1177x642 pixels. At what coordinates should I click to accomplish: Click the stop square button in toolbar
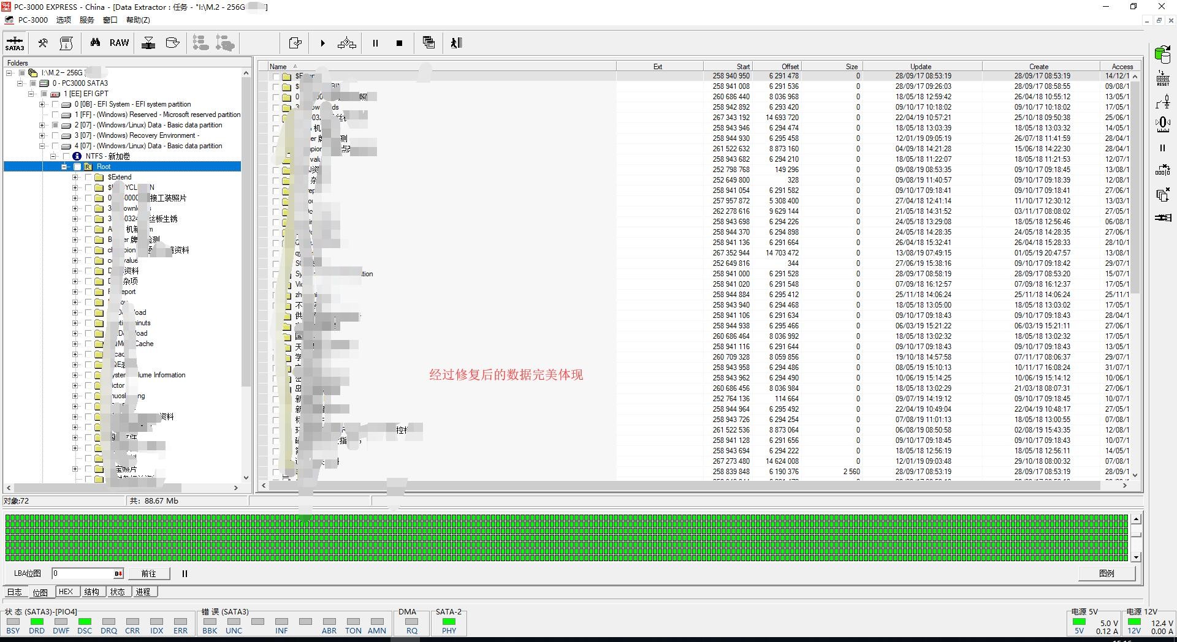(x=399, y=43)
